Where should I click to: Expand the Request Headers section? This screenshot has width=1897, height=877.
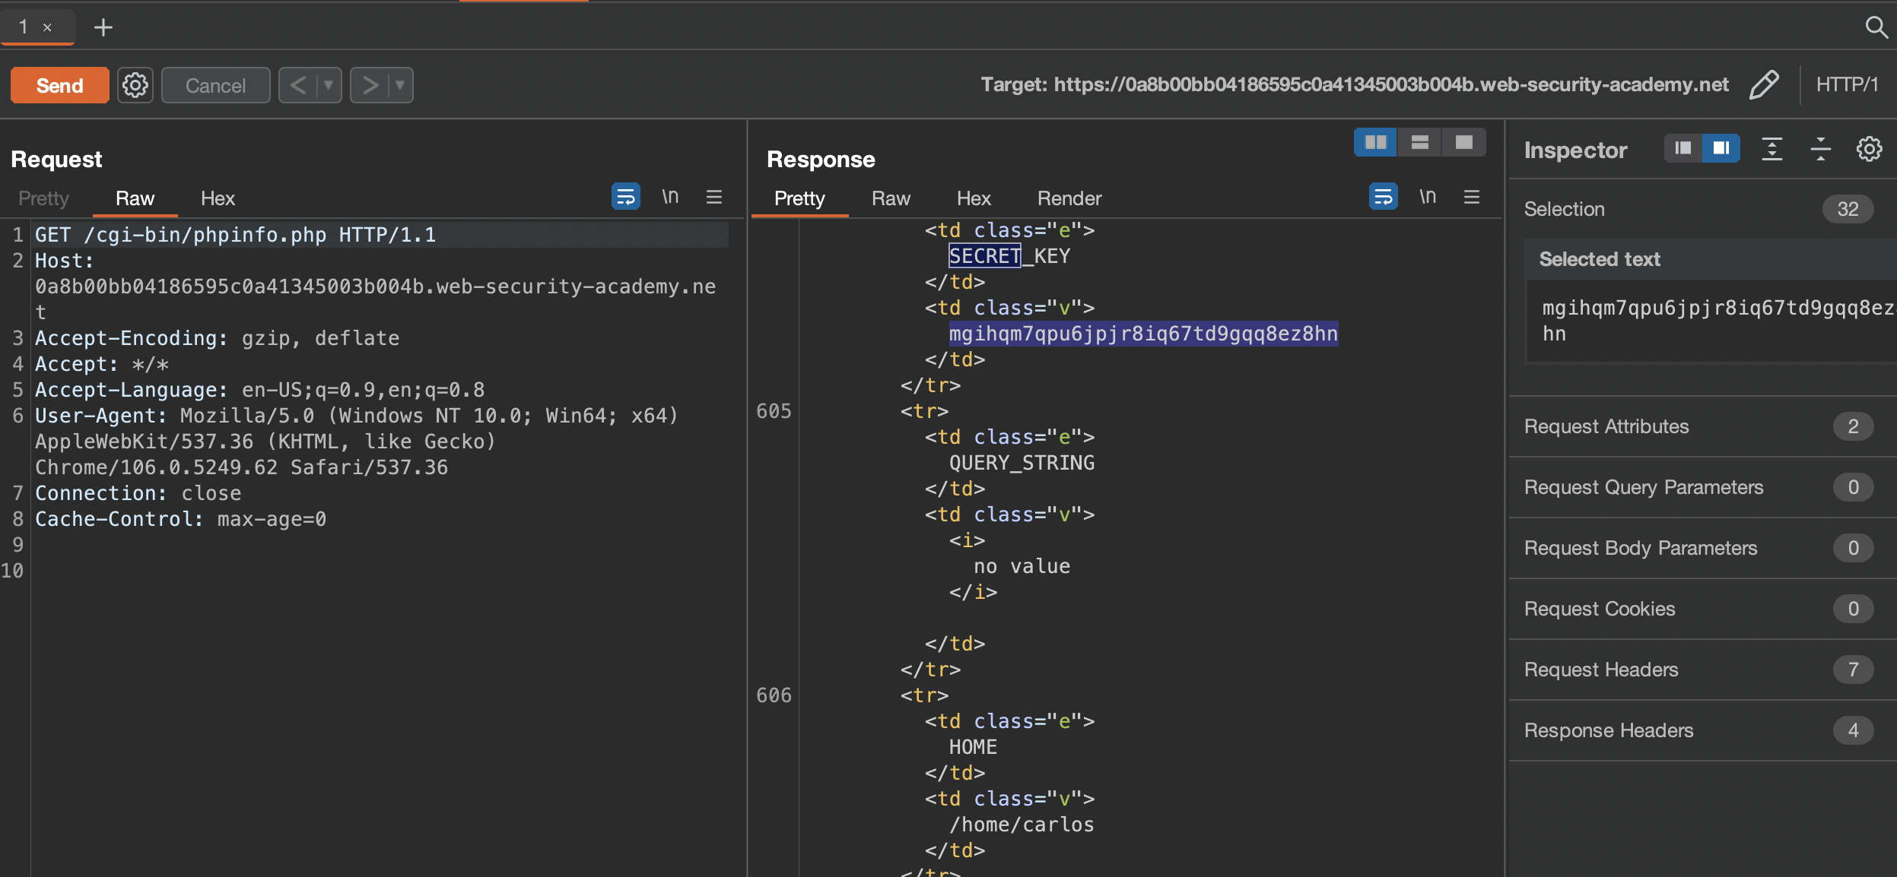[1601, 670]
